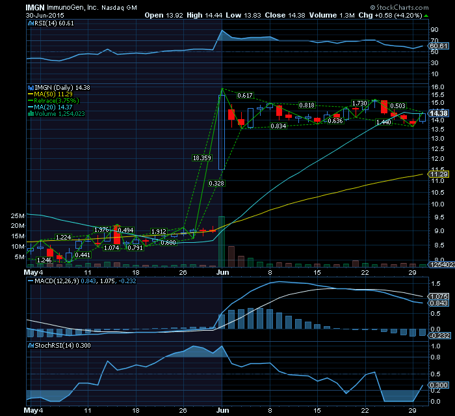Image resolution: width=455 pixels, height=416 pixels.
Task: Click the "StochRSI(14) 0.300" legend label
Action: (x=62, y=346)
